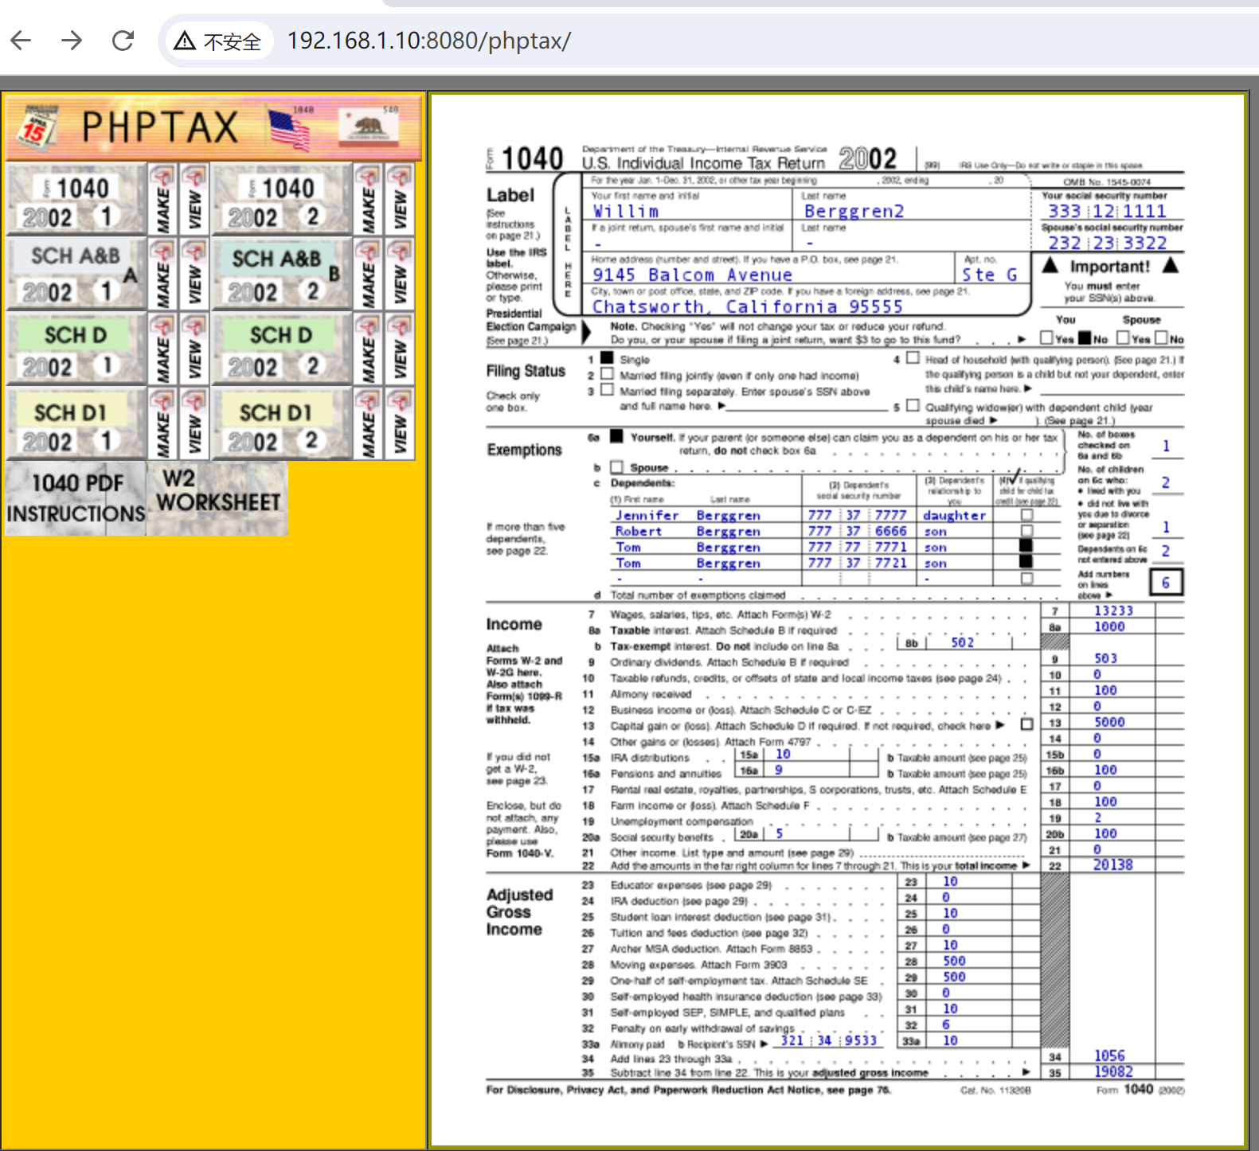Click MAKE icon for SCH D1 form 2
This screenshot has width=1259, height=1151.
pos(368,423)
